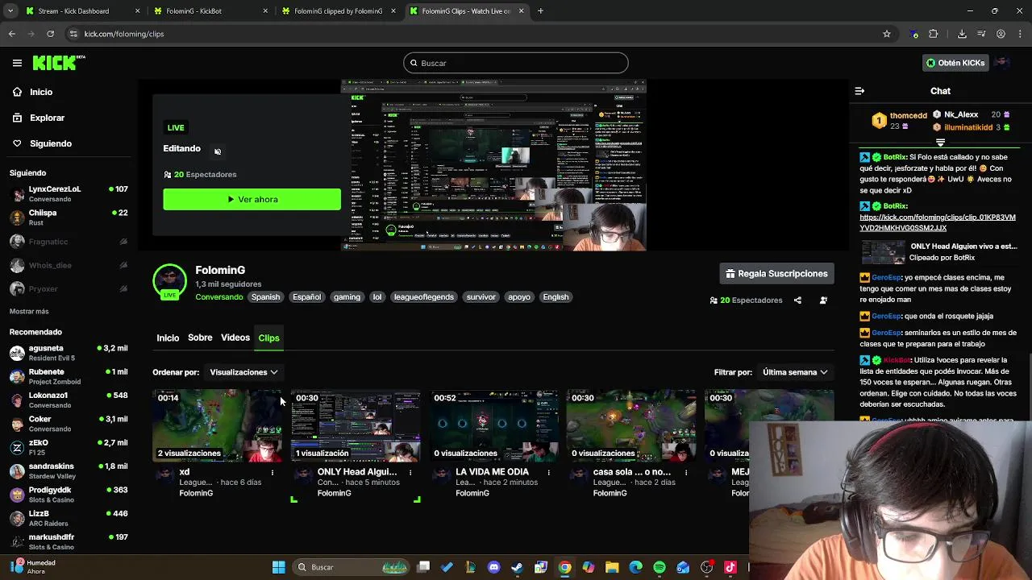Open a new browser tab
Viewport: 1032px width, 580px height.
540,11
